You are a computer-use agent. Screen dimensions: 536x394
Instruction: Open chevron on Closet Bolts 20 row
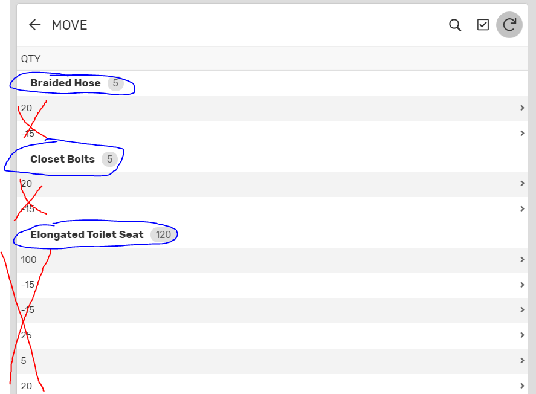[522, 184]
